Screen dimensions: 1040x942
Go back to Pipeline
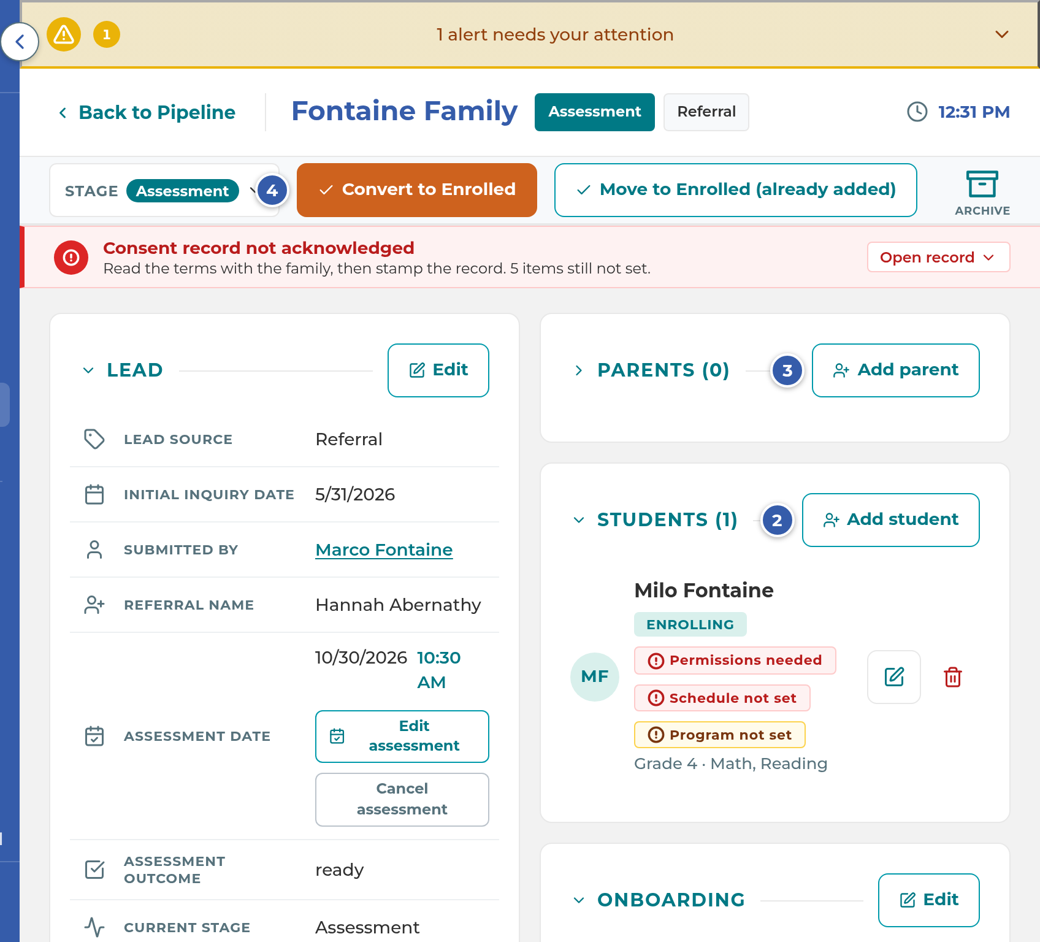(x=147, y=112)
